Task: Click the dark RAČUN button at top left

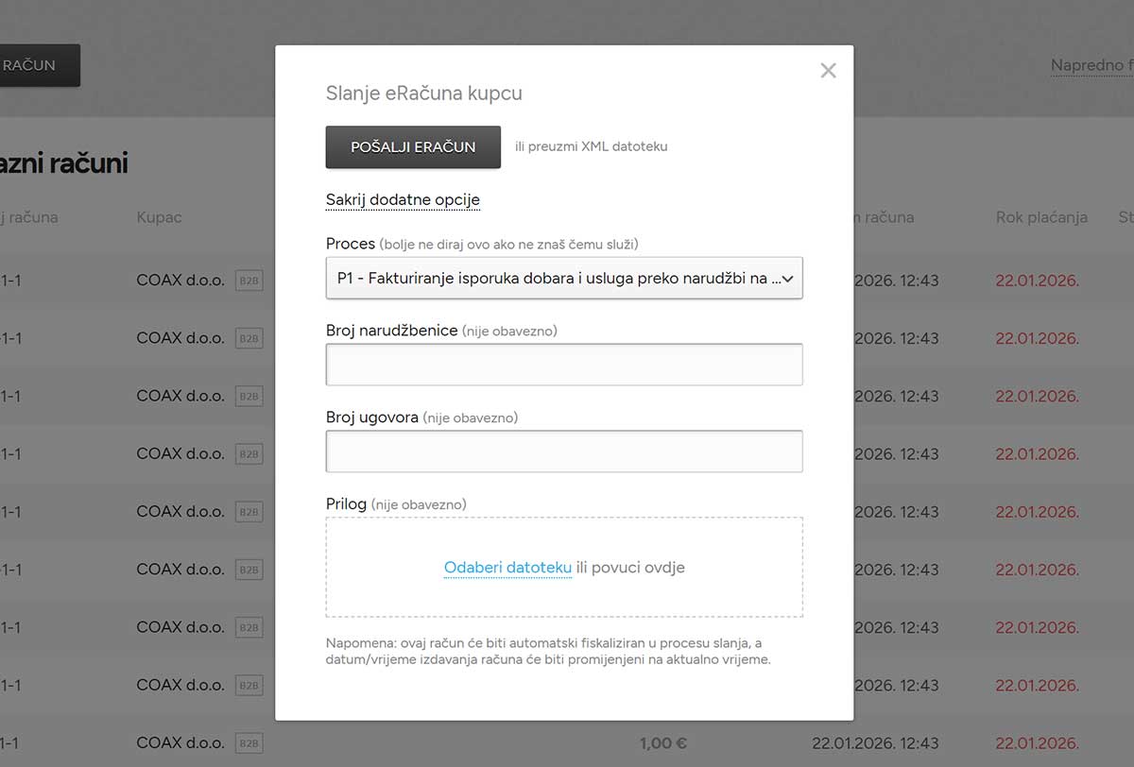Action: (36, 65)
